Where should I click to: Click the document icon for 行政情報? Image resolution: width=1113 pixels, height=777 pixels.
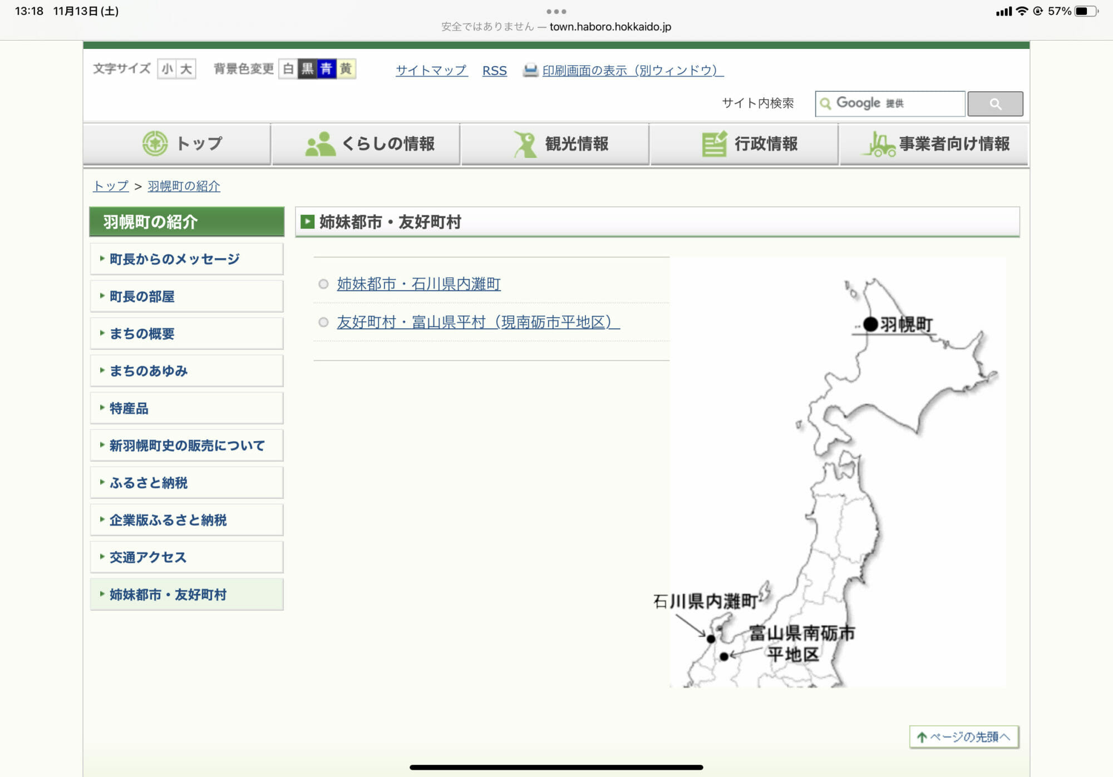[x=714, y=144]
